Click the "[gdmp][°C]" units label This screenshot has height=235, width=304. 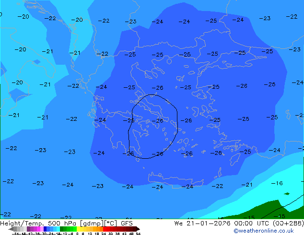pyautogui.click(x=98, y=223)
